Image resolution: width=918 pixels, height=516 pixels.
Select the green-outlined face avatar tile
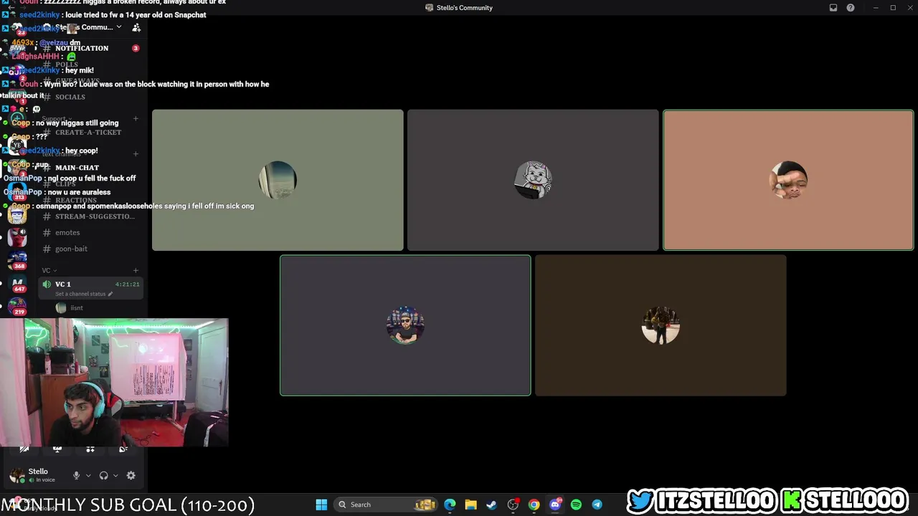point(788,180)
